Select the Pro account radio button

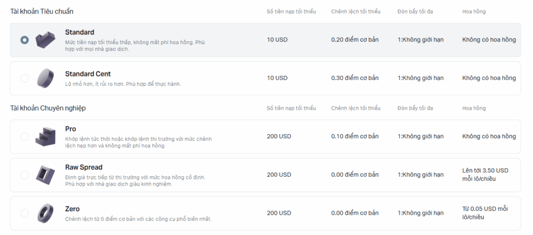(x=24, y=137)
